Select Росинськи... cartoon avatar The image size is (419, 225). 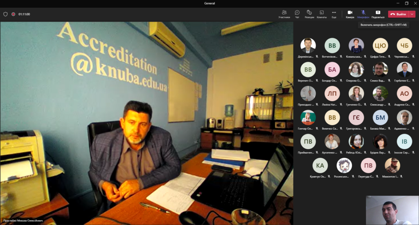point(344,165)
